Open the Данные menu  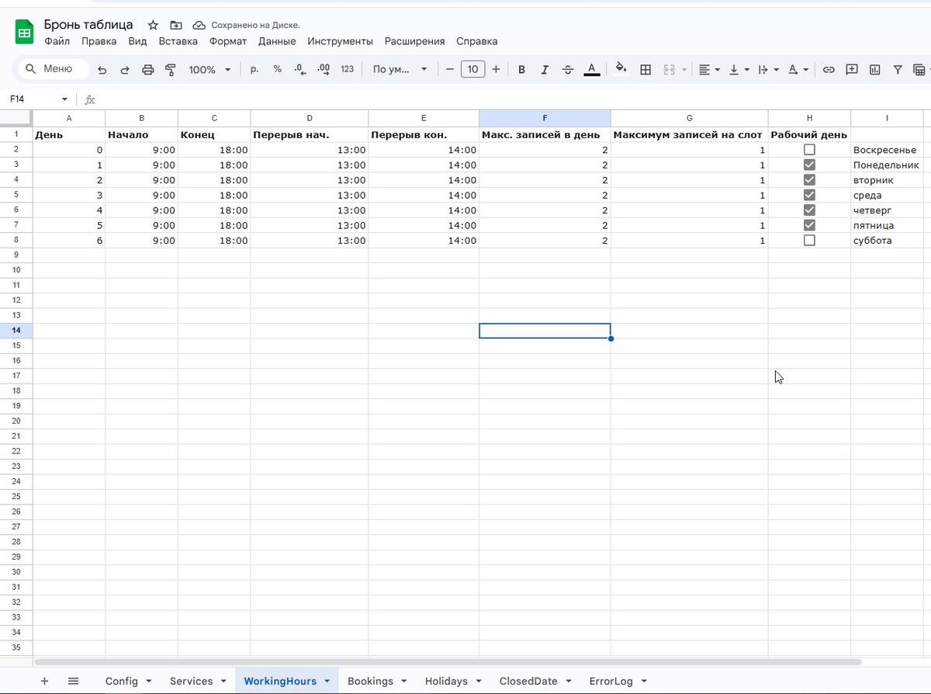276,41
